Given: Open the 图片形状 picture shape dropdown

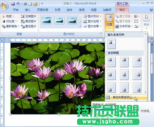Looking at the screenshot, I should 92,16.
